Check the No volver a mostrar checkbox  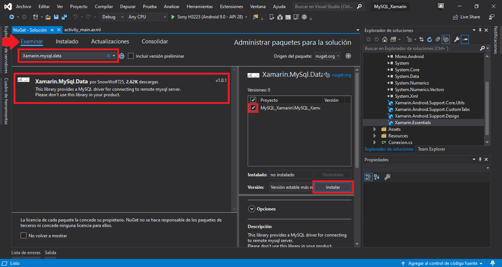(24, 235)
